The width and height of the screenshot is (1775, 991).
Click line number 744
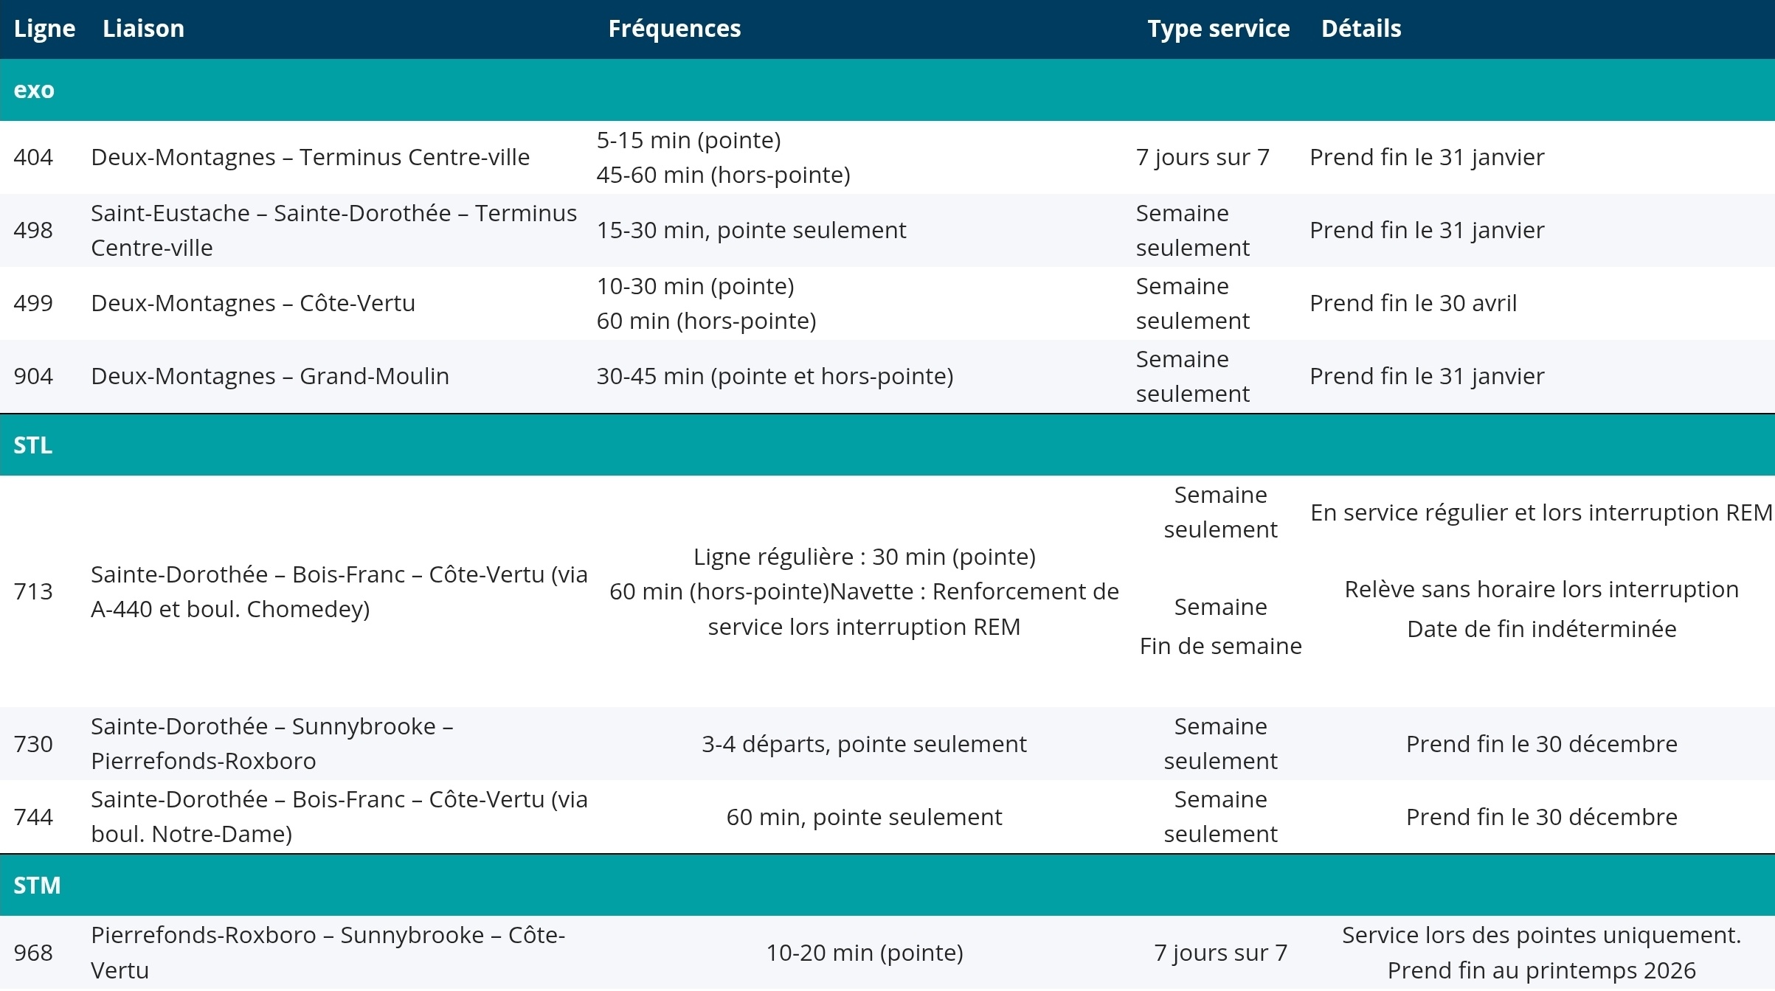pos(33,817)
